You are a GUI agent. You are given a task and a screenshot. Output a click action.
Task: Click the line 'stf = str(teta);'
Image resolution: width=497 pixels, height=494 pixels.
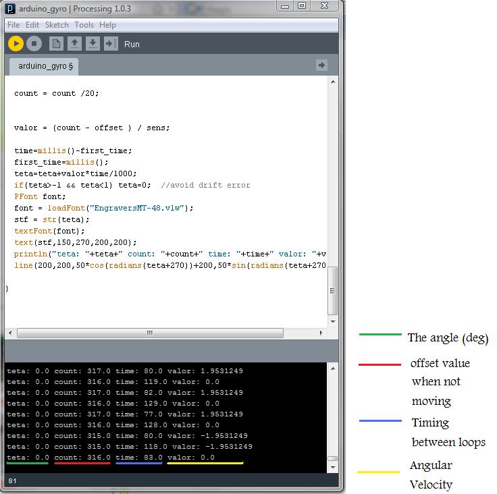click(52, 219)
